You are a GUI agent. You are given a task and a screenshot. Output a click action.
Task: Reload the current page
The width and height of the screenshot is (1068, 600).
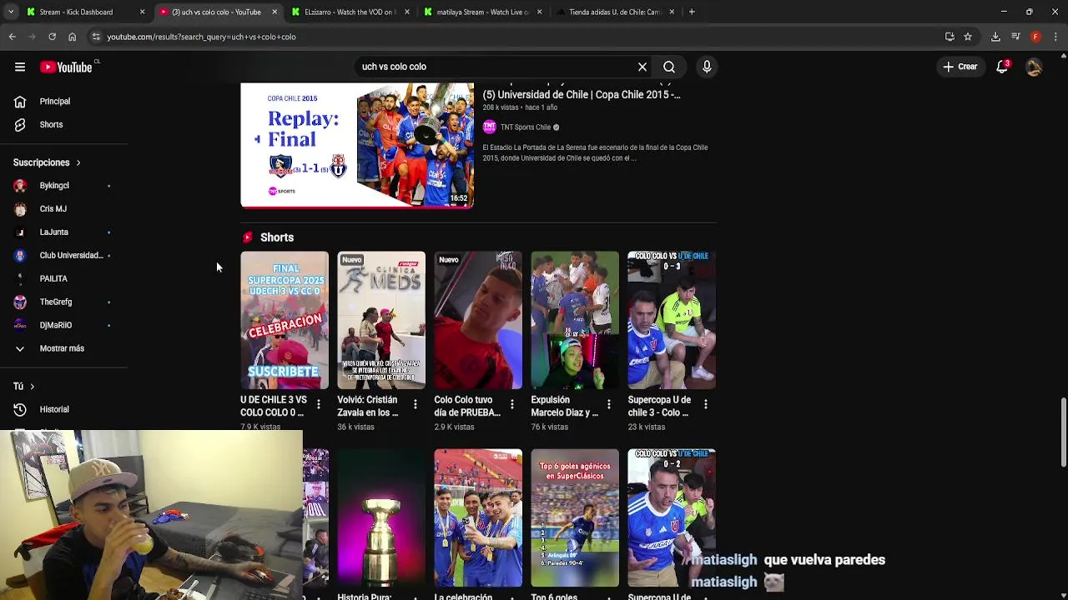coord(52,37)
